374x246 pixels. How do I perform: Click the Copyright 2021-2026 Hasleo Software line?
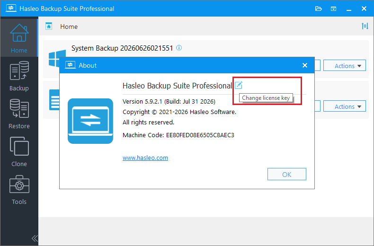tap(179, 112)
